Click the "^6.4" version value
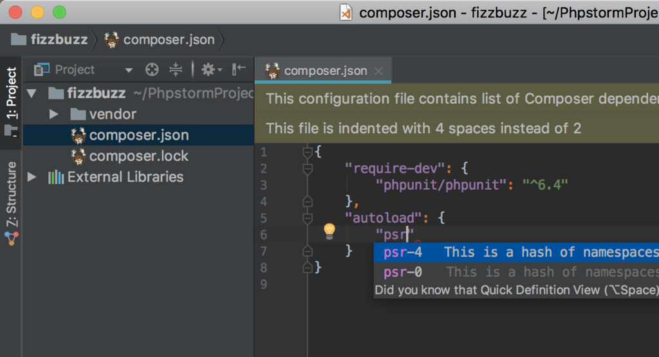The image size is (659, 357). click(x=544, y=185)
